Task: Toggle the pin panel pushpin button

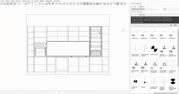Action: coord(141,6)
